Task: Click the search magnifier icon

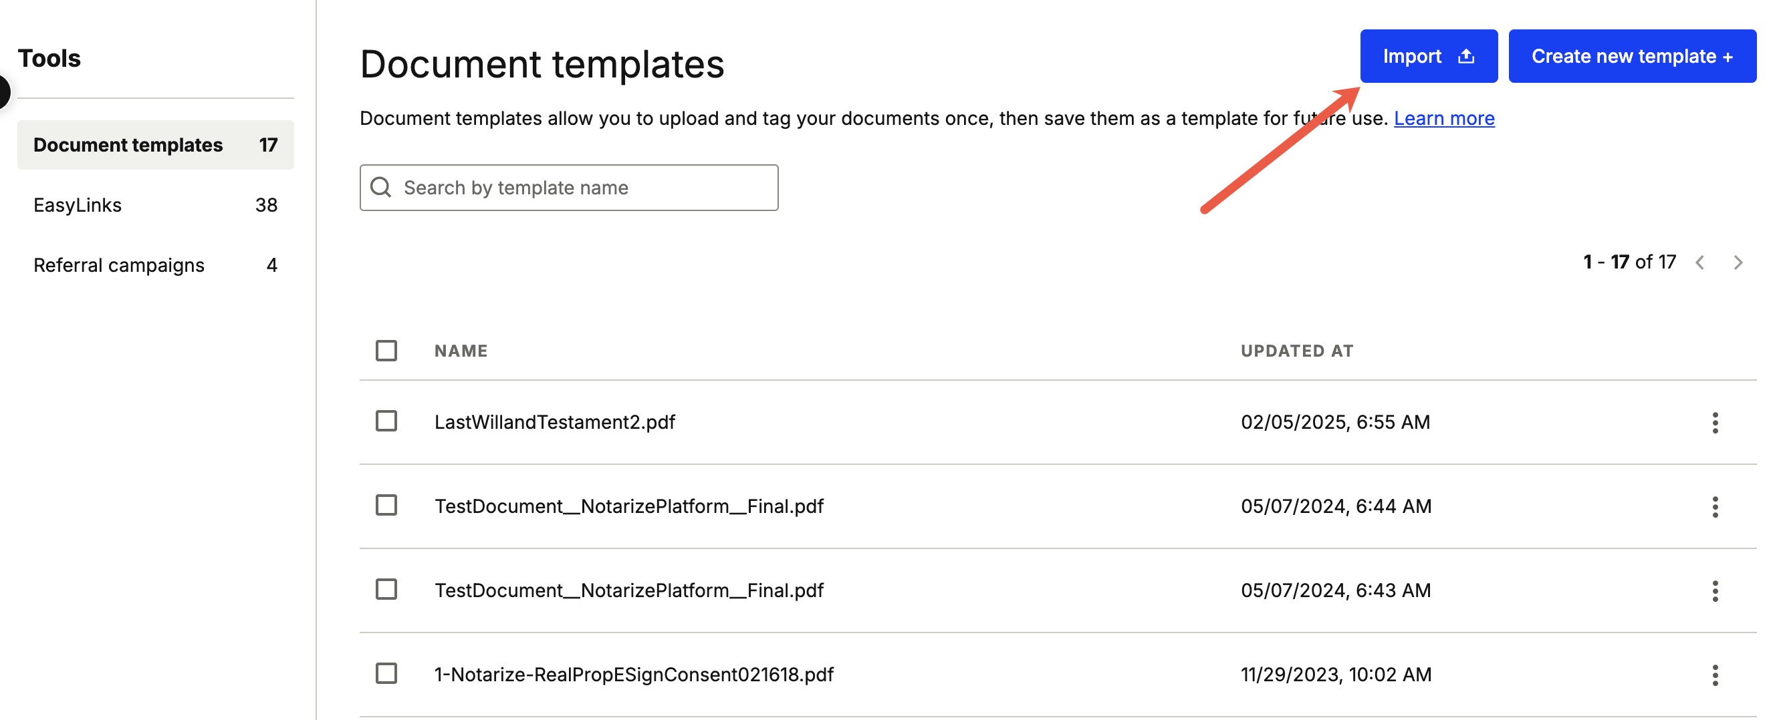Action: click(x=381, y=188)
